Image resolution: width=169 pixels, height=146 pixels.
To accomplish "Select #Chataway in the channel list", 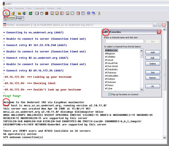I will [111, 73].
